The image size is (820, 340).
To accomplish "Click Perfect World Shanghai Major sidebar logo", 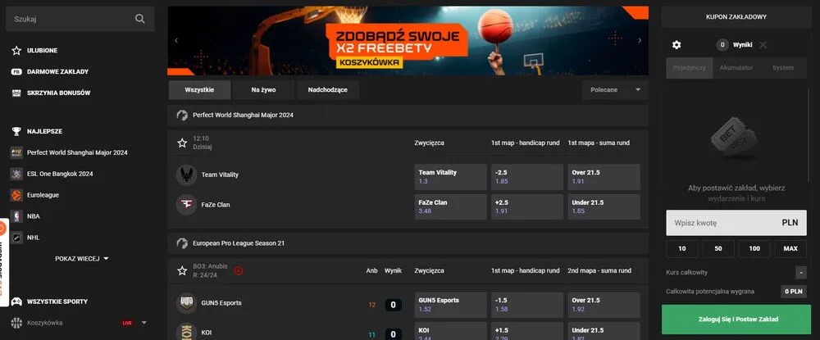I will (x=16, y=152).
